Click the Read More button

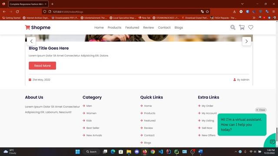43,65
